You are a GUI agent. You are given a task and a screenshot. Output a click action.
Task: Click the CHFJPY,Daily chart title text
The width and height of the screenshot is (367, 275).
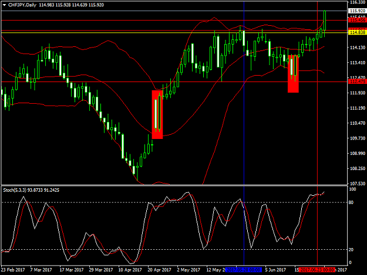click(22, 5)
